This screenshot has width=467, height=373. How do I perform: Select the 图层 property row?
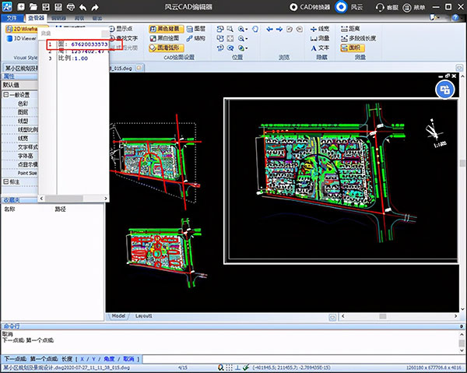19,112
